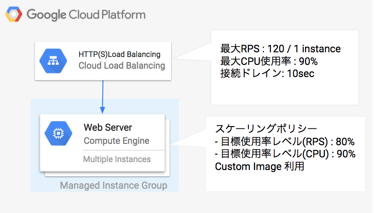Click the "Multiple Instances" text

point(117,159)
